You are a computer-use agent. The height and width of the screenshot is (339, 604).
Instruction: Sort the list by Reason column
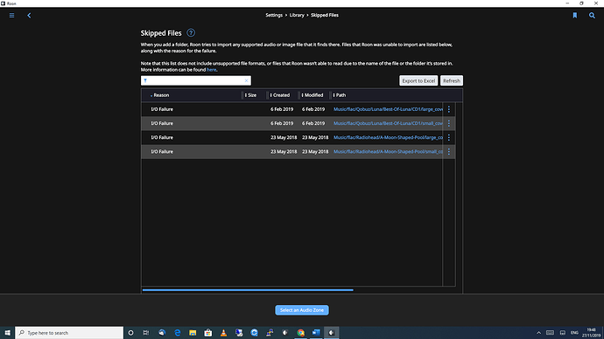[x=160, y=95]
